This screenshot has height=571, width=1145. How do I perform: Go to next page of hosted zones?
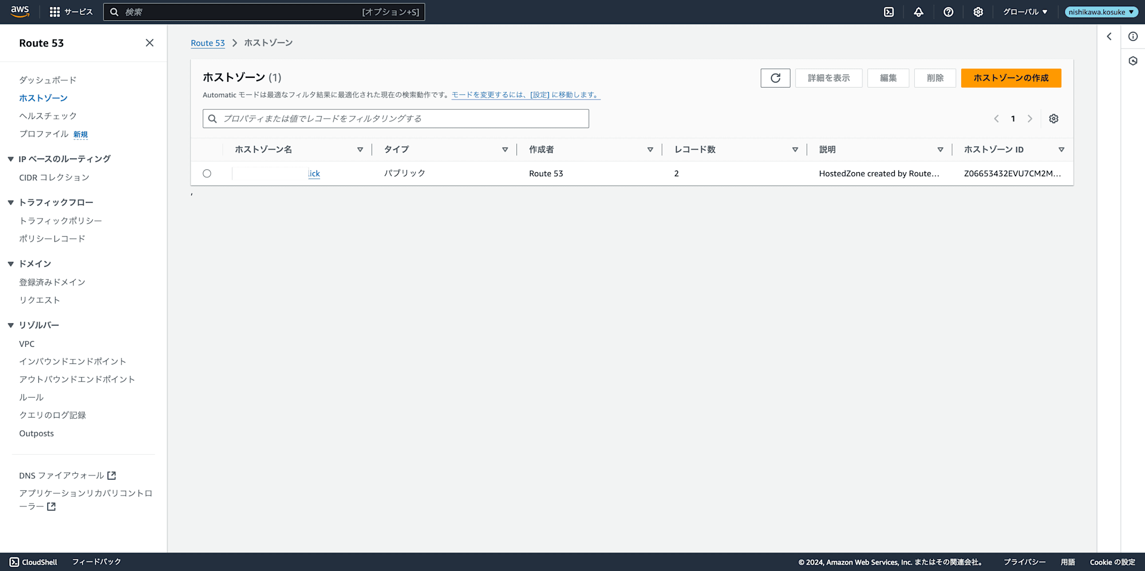(x=1029, y=118)
